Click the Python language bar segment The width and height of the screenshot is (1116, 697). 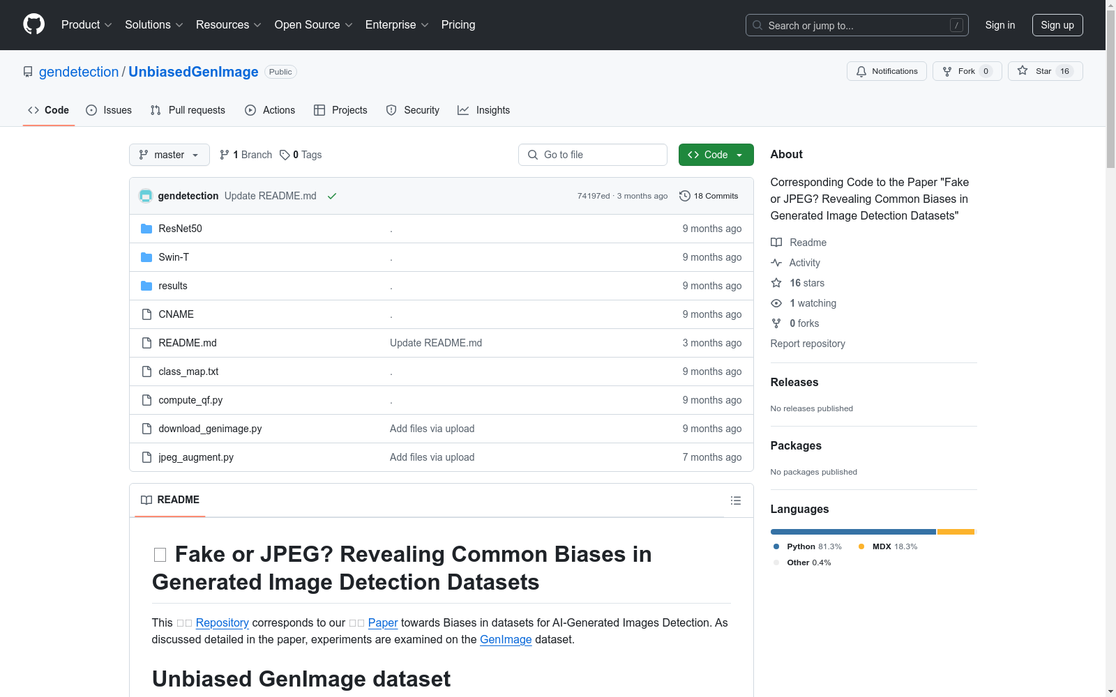click(x=853, y=532)
